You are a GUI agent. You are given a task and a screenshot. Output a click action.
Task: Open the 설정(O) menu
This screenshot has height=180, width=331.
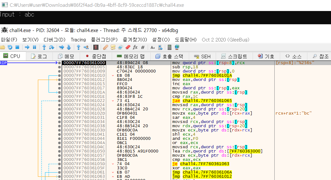click(161, 40)
